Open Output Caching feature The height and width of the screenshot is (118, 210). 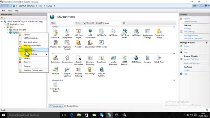pos(67,72)
